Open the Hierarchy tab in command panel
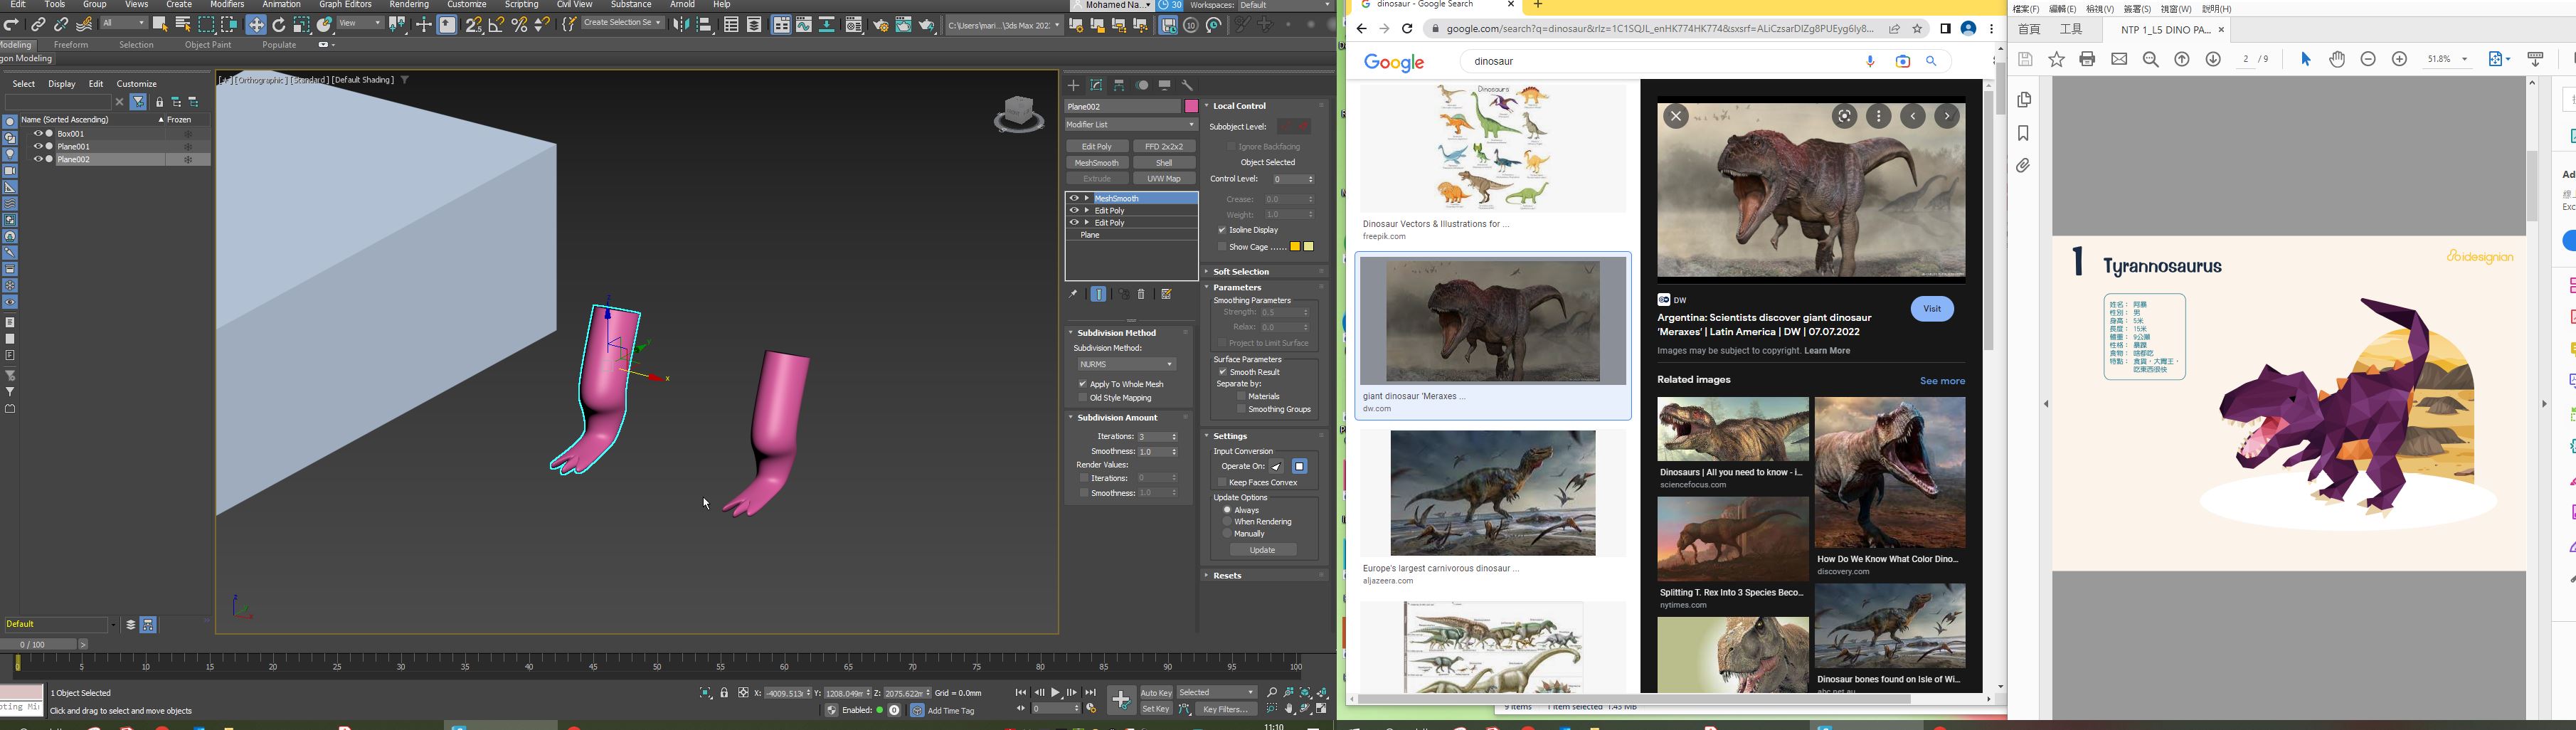Screen dimensions: 2576x730 click(x=1120, y=86)
